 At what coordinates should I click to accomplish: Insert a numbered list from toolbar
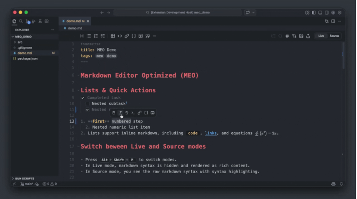96,36
